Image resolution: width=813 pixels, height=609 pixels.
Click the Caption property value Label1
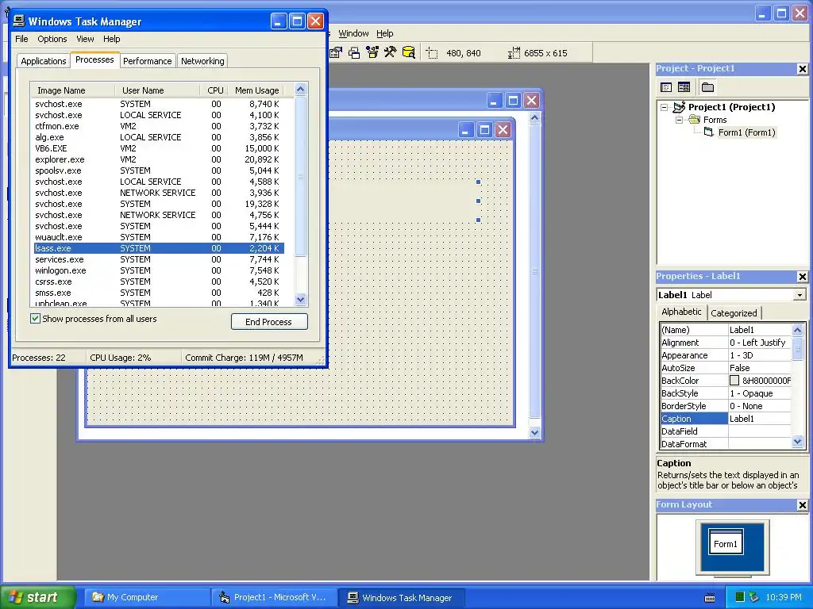click(760, 419)
